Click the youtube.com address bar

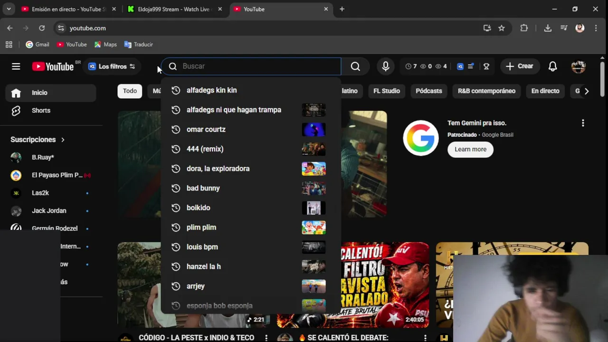point(266,28)
